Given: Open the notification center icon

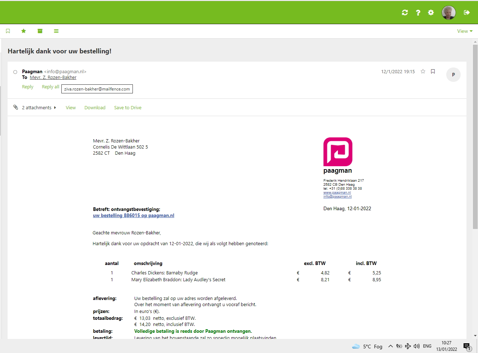Looking at the screenshot, I should coord(467,347).
